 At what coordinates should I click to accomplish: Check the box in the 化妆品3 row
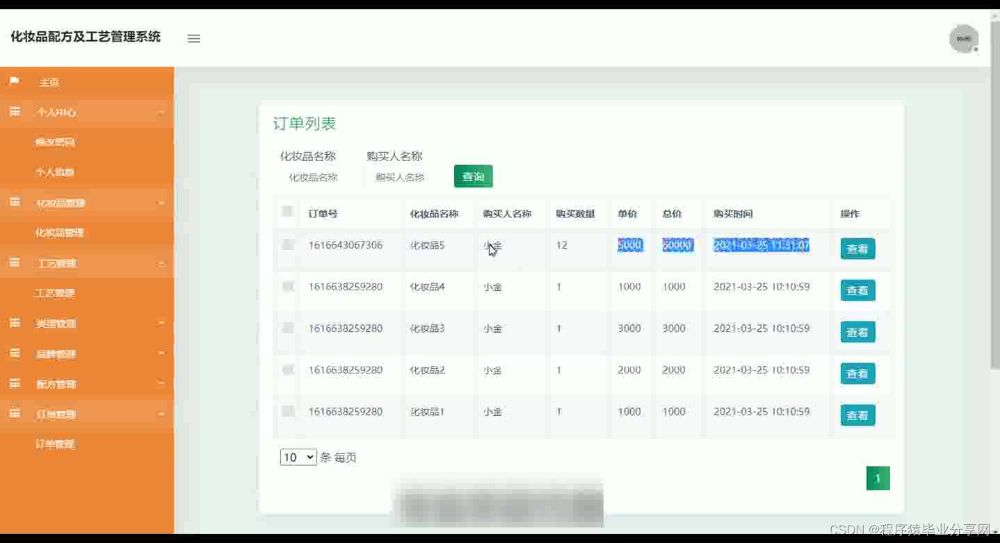[288, 328]
